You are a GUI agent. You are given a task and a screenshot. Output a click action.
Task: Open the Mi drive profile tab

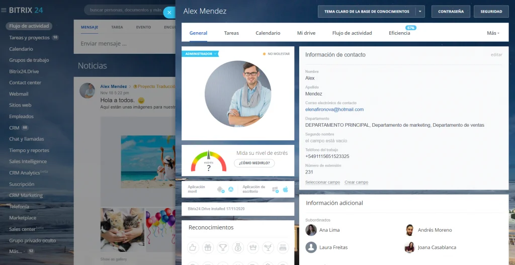(306, 33)
